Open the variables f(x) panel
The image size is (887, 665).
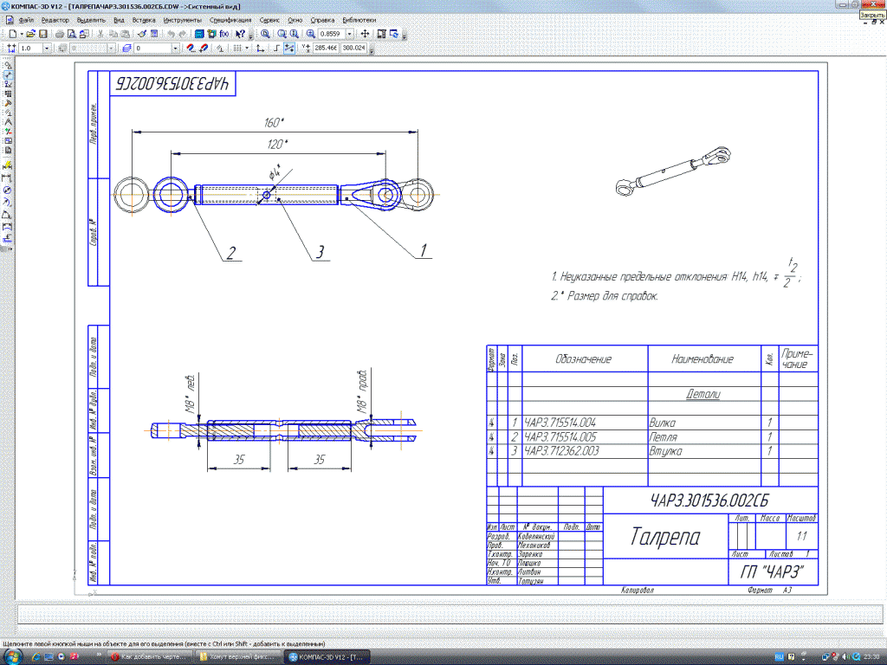tap(224, 34)
